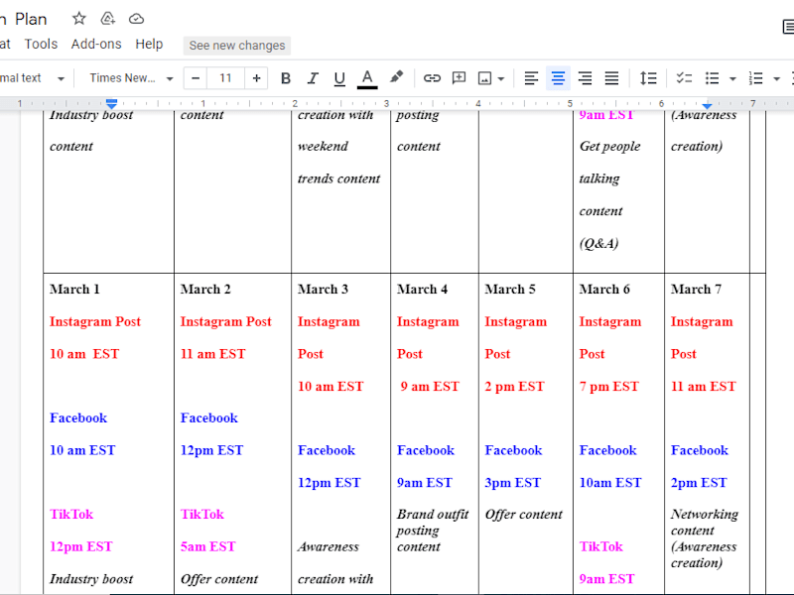Viewport: 794px width, 595px height.
Task: Open the comment history icon at top right
Action: click(788, 27)
